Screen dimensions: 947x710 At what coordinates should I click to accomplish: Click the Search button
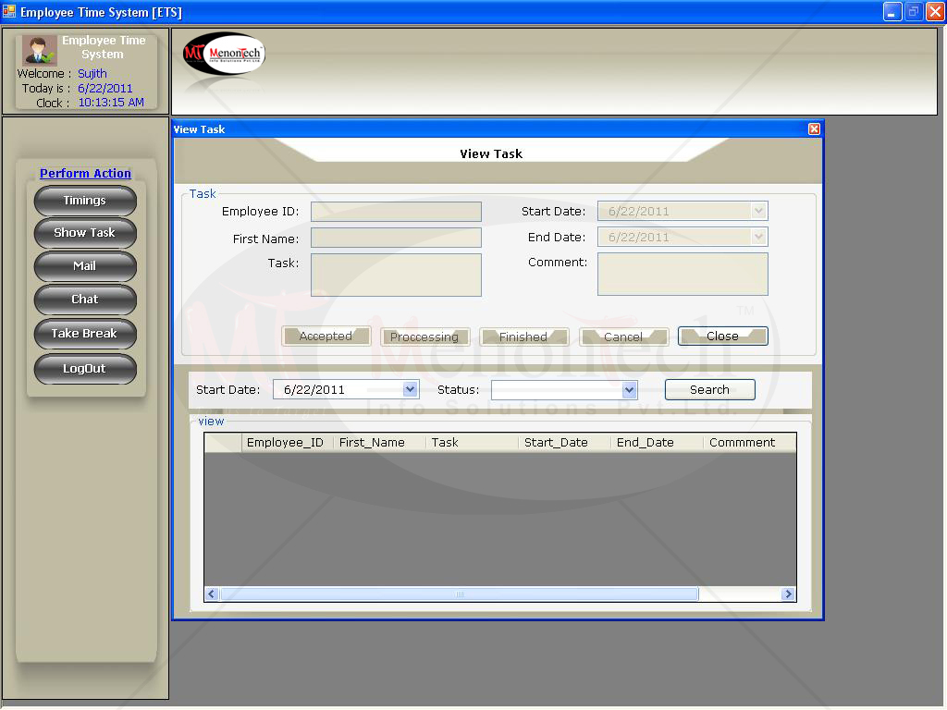pyautogui.click(x=709, y=390)
